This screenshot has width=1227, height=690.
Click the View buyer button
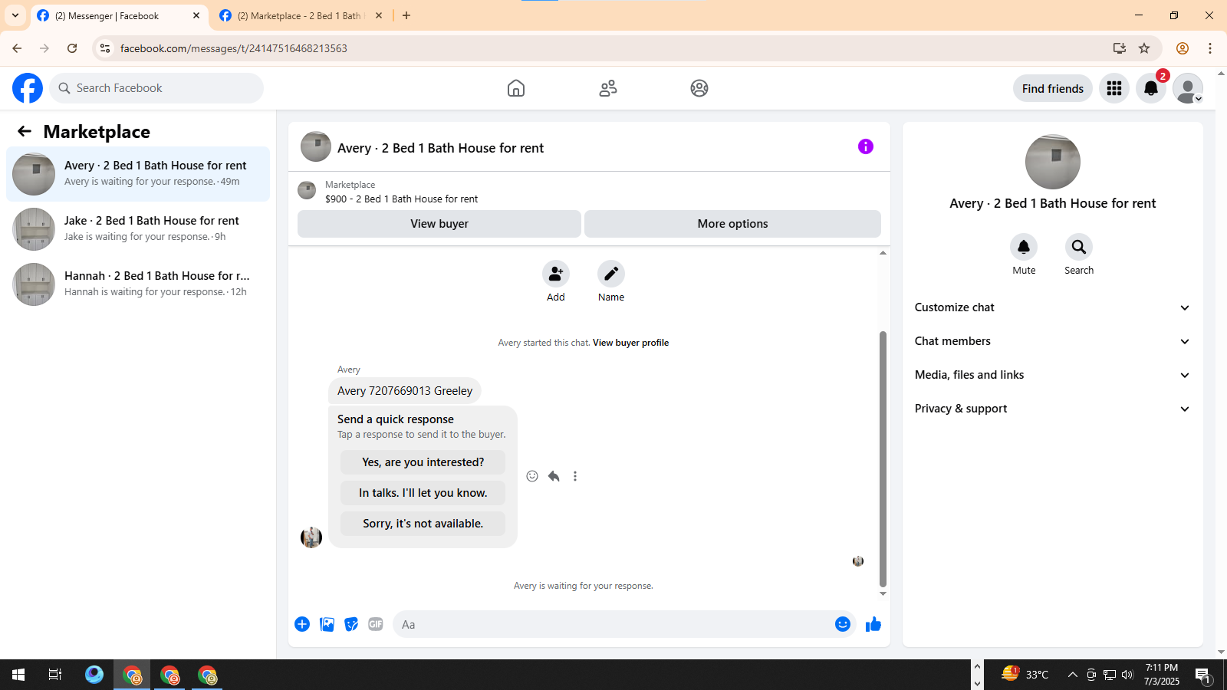pos(439,224)
